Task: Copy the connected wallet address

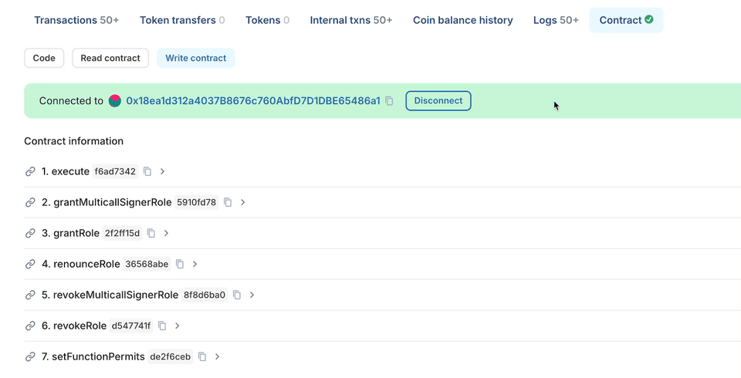Action: [390, 101]
